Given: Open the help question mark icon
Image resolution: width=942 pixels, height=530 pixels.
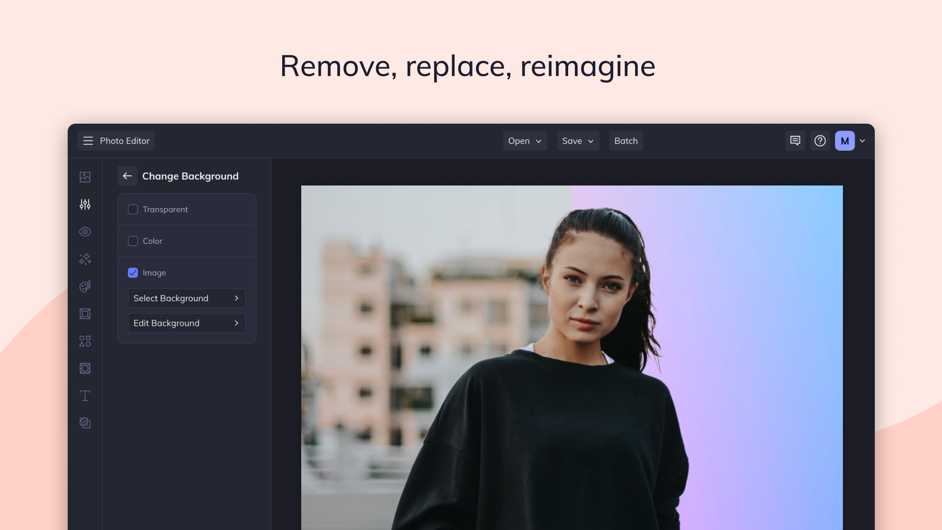Looking at the screenshot, I should point(820,141).
